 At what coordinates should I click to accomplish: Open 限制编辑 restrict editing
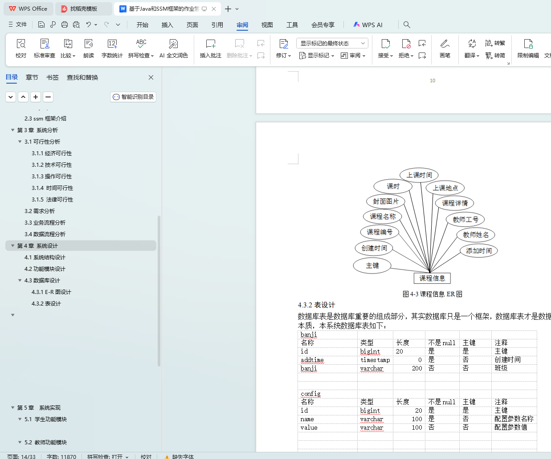click(x=528, y=48)
